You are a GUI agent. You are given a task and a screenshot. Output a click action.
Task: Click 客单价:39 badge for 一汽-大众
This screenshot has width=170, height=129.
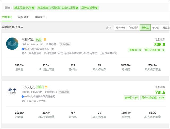pos(131,98)
